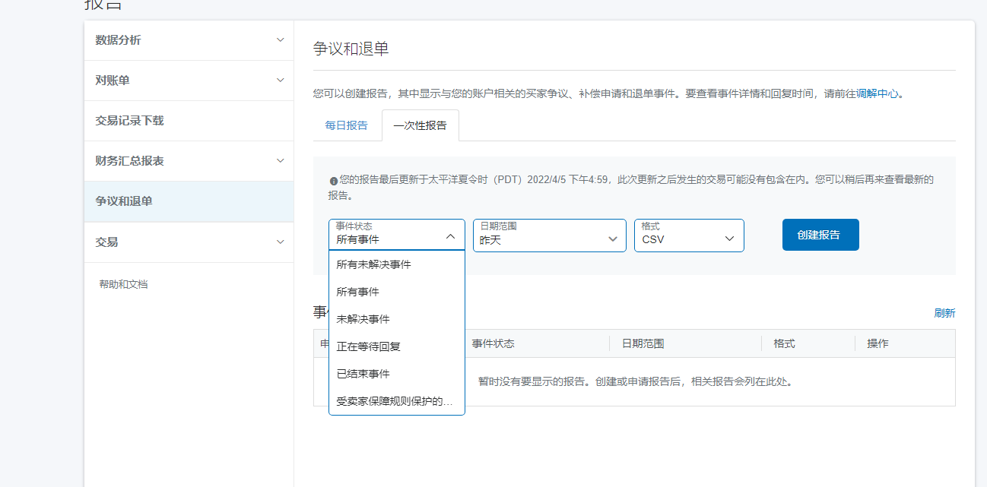The width and height of the screenshot is (987, 487).
Task: Click the 创建报告 button
Action: [820, 234]
